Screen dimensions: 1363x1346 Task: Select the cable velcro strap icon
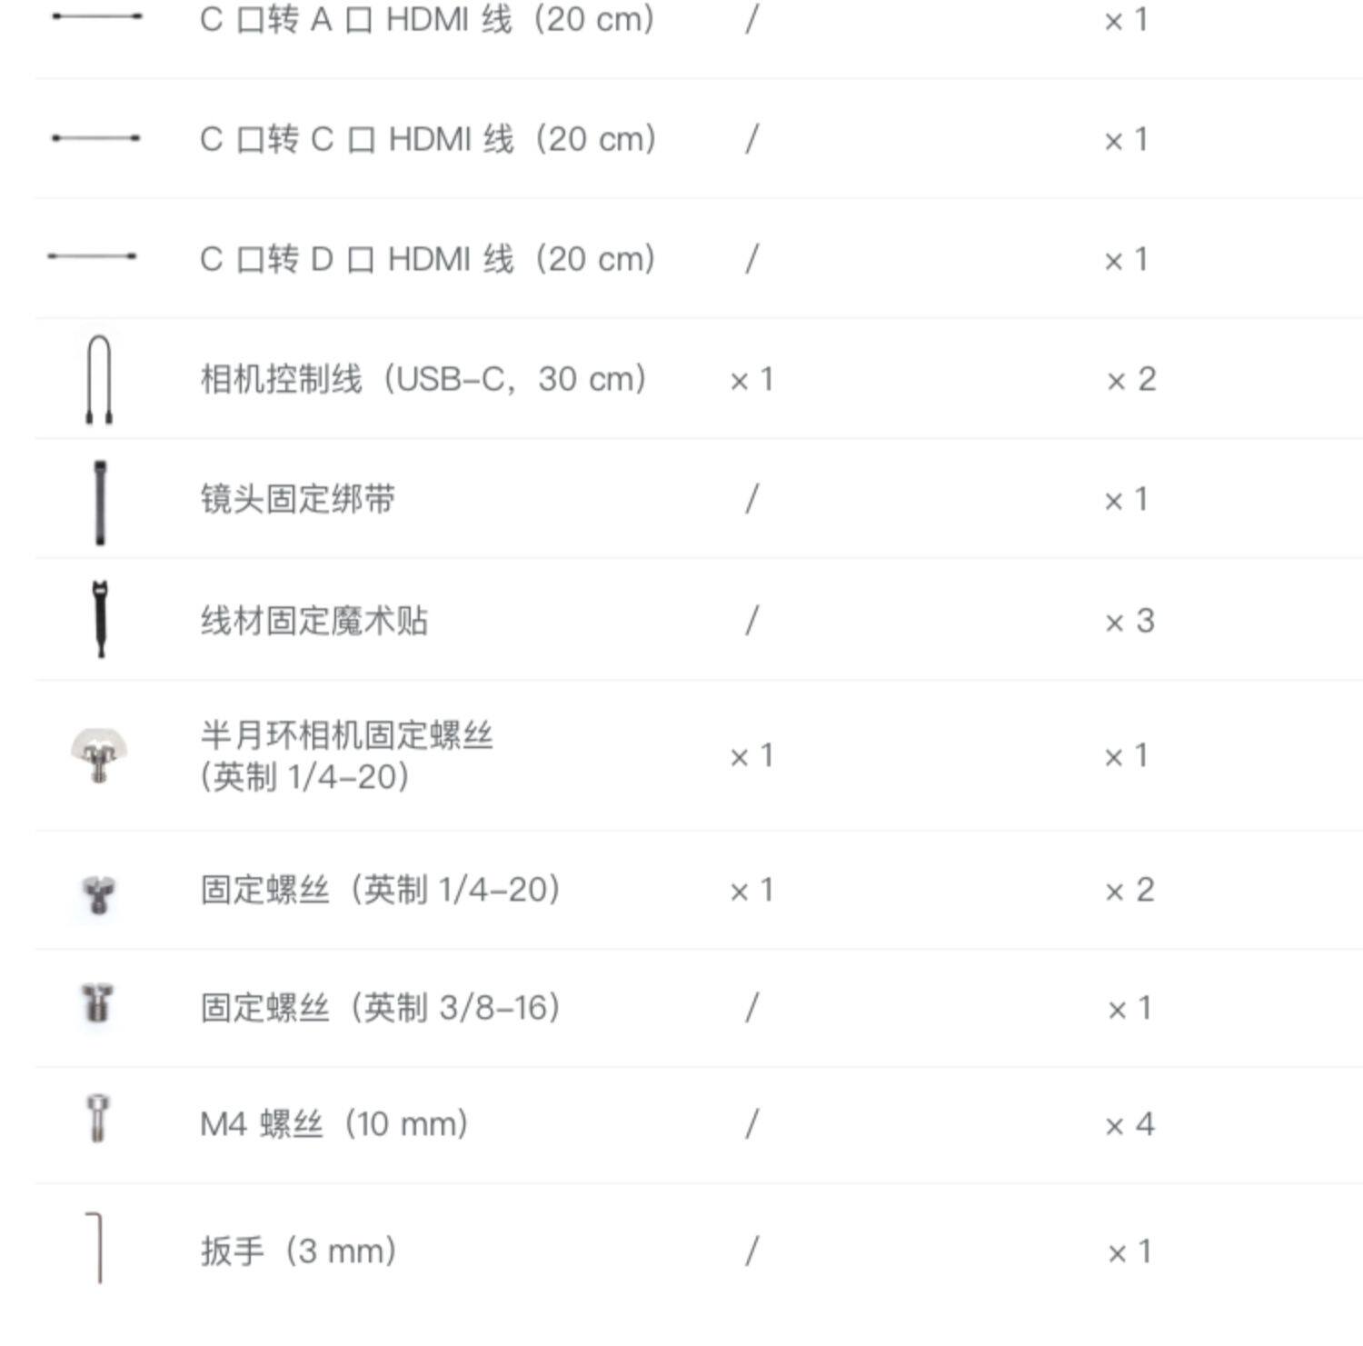tap(100, 619)
